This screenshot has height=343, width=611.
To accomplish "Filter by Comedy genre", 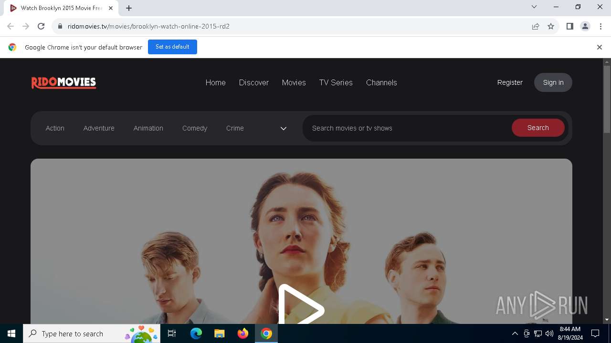I will pyautogui.click(x=194, y=128).
